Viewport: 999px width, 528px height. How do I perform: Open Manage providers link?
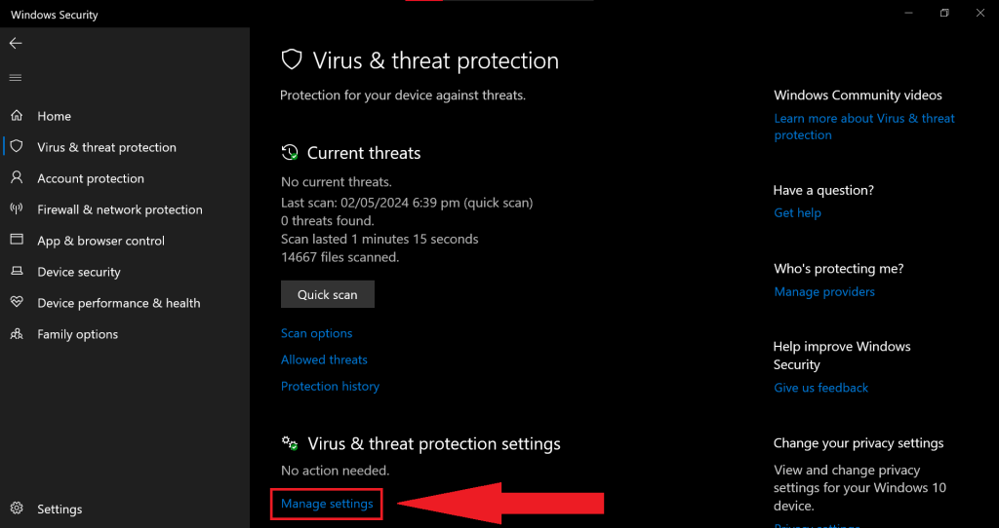(x=824, y=291)
